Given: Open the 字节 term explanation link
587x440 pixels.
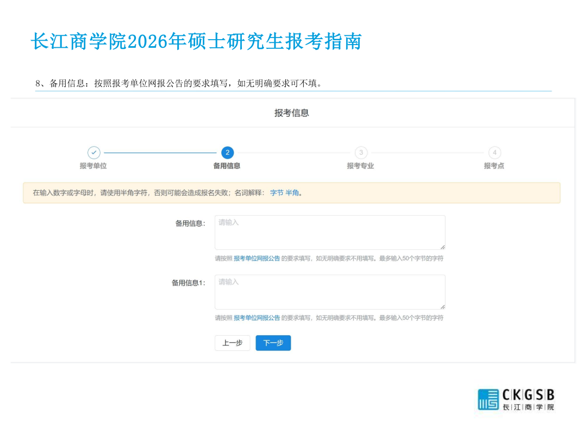Looking at the screenshot, I should (x=277, y=193).
